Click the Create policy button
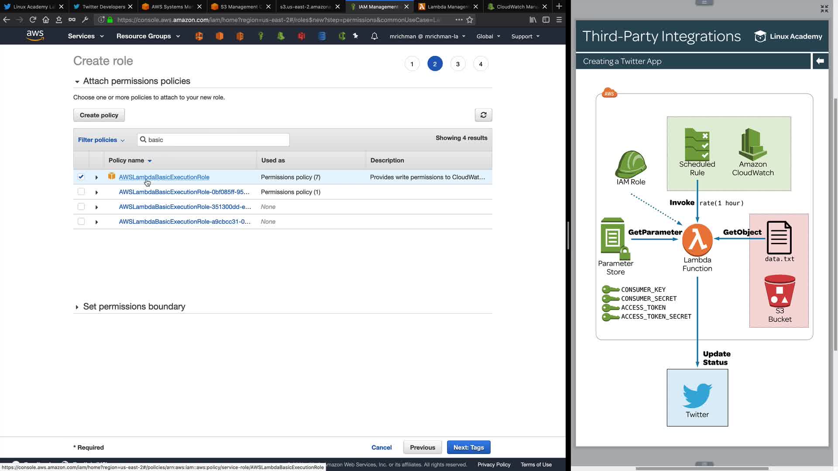The image size is (838, 471). click(x=99, y=115)
